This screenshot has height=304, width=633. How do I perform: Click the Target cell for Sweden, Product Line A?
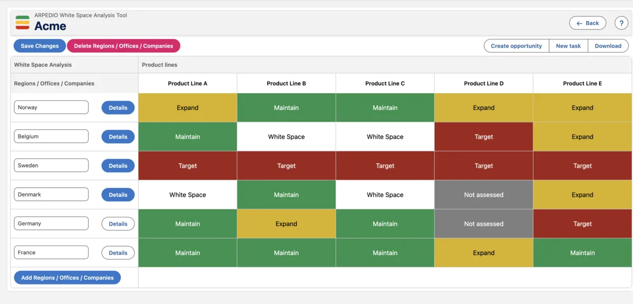coord(187,165)
